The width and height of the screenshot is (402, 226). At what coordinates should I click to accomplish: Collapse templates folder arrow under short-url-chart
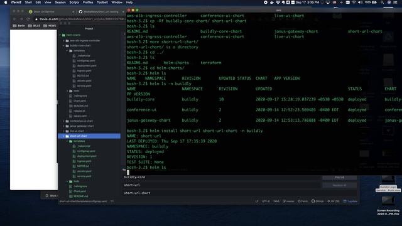(67, 141)
